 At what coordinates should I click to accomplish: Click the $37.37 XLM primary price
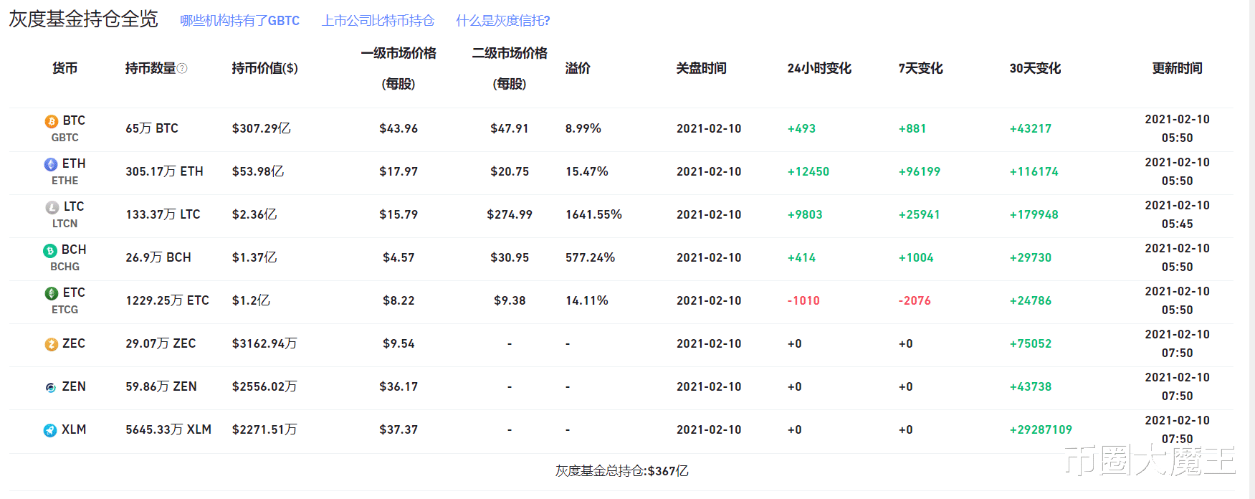point(399,429)
